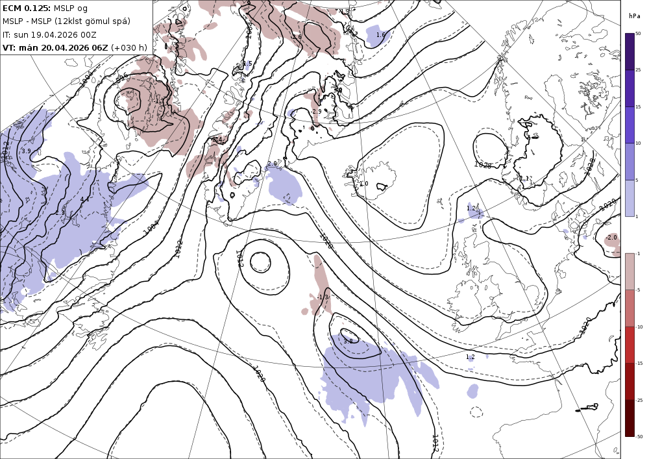Click the '1.5' value near the top-center coastline
This screenshot has width=649, height=459.
coord(247,64)
